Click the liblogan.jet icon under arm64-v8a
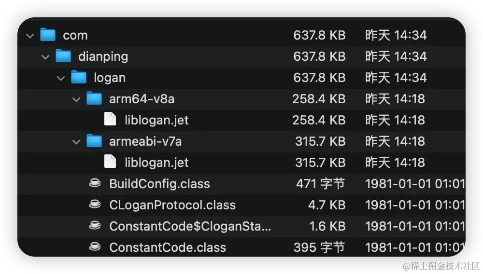Viewport: 483px width, 274px height. coord(110,120)
